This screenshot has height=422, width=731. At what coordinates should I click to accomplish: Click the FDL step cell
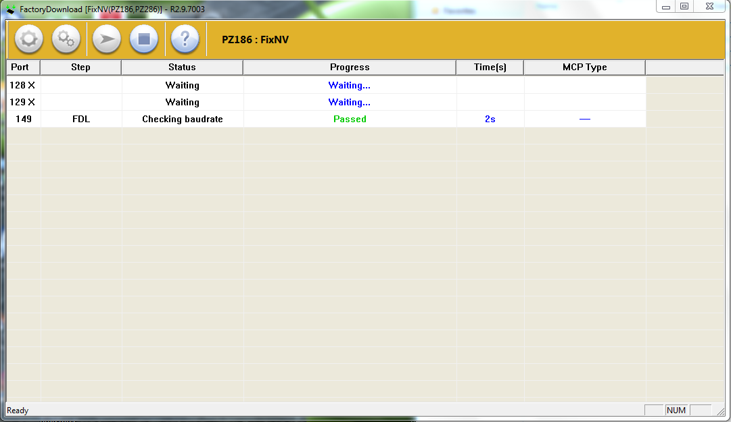tap(81, 119)
